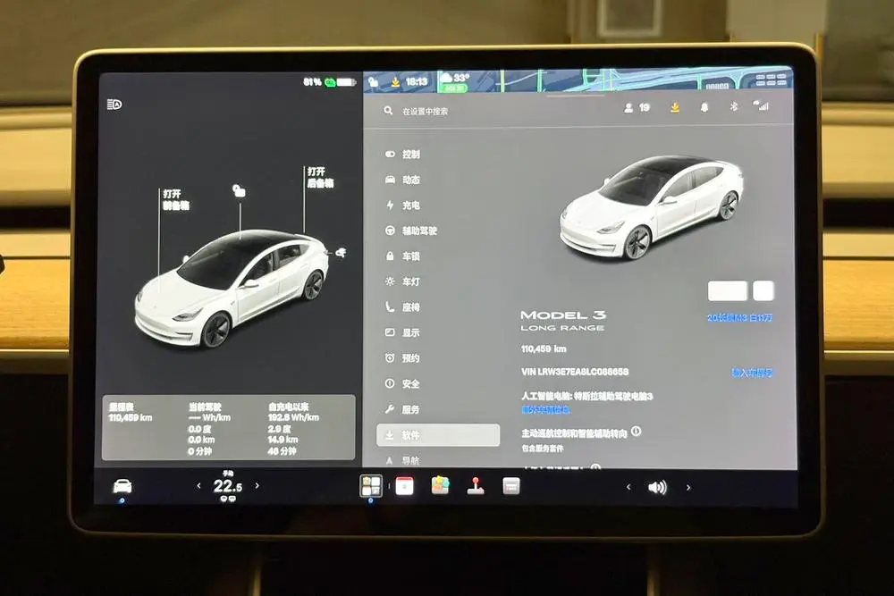Tap info icon beside 主动巡航控制和智能辅助转向
This screenshot has height=596, width=894.
[x=637, y=432]
